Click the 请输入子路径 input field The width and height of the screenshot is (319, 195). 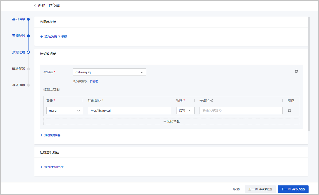coord(241,110)
